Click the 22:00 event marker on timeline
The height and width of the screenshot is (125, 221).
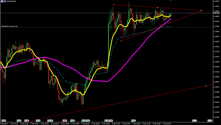pyautogui.click(x=194, y=121)
